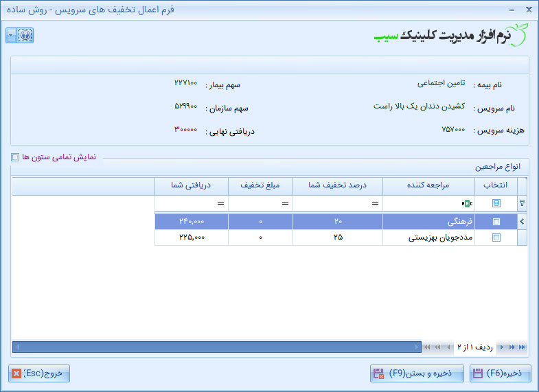Click the last record navigator icon

click(523, 347)
